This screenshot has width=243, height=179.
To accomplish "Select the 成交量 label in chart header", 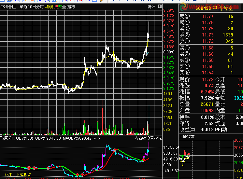I will click(x=60, y=7).
